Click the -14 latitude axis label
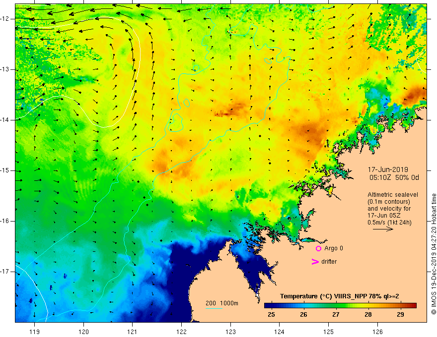The height and width of the screenshot is (337, 437). pos(5,120)
